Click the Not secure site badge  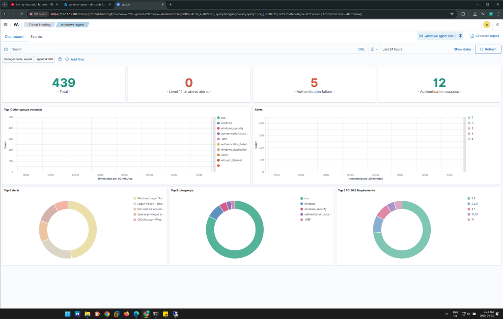[38, 14]
